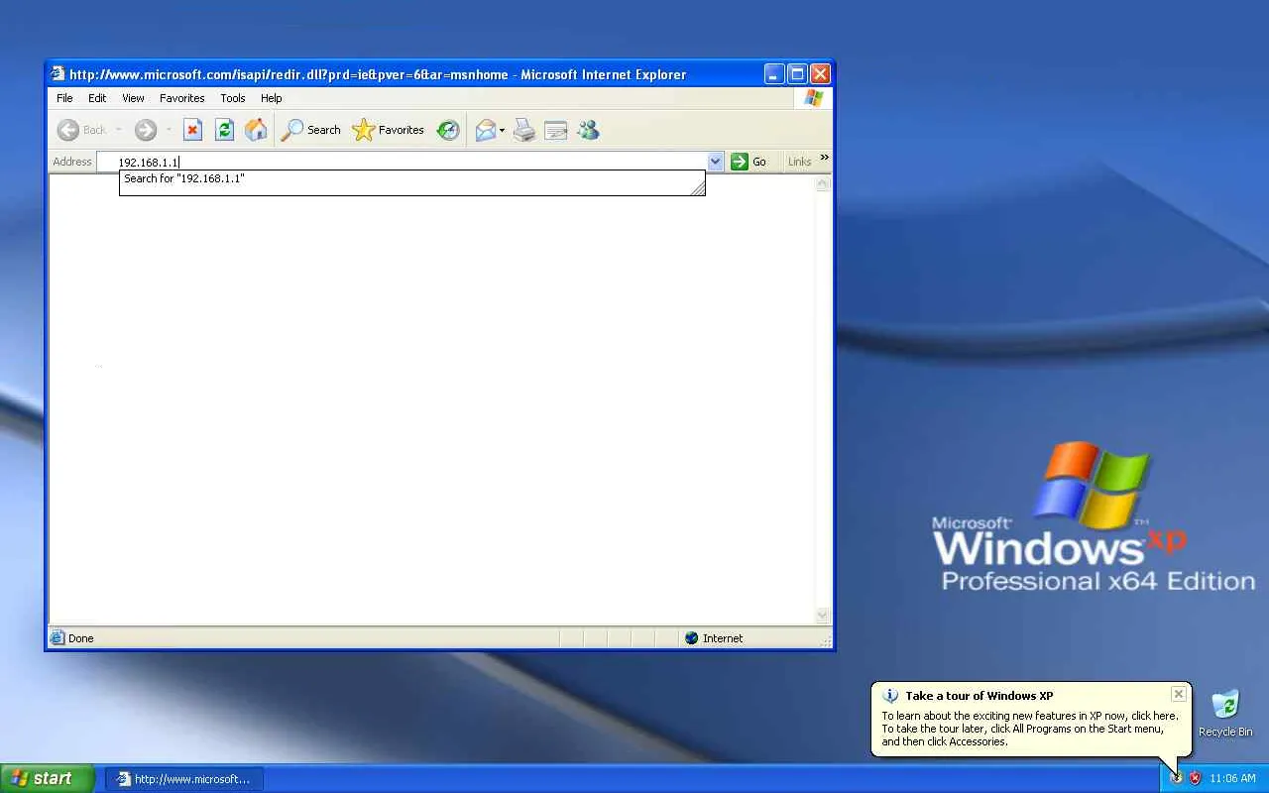Expand the Links bar chevron
Viewport: 1269px width, 793px height.
[x=824, y=158]
